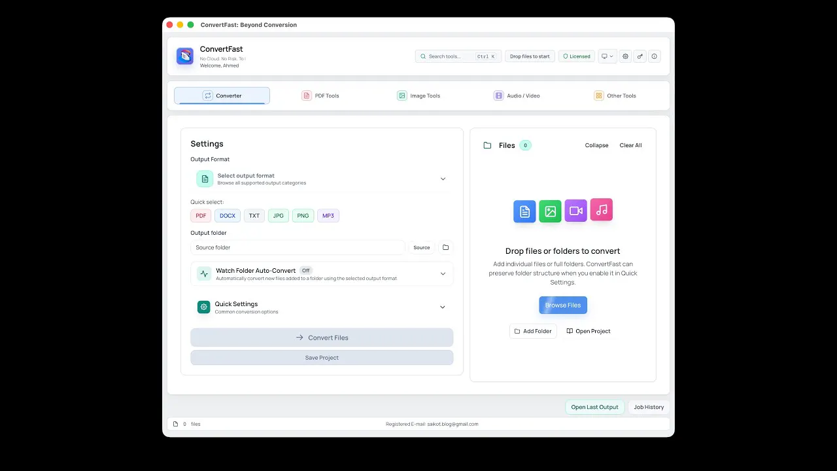Open the Other Tools tab
Image resolution: width=837 pixels, height=471 pixels.
(615, 96)
